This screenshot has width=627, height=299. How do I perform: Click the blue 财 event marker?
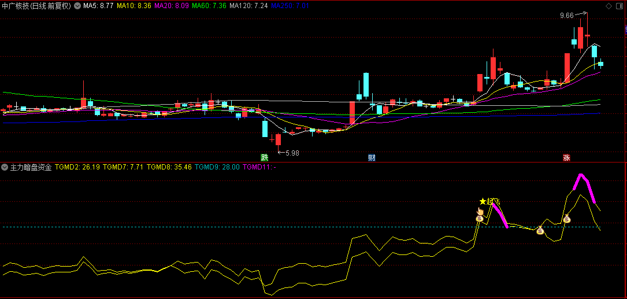pos(372,157)
